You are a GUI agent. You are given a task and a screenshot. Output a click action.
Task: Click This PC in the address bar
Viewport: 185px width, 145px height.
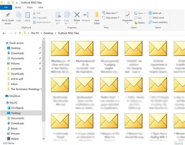[35, 33]
